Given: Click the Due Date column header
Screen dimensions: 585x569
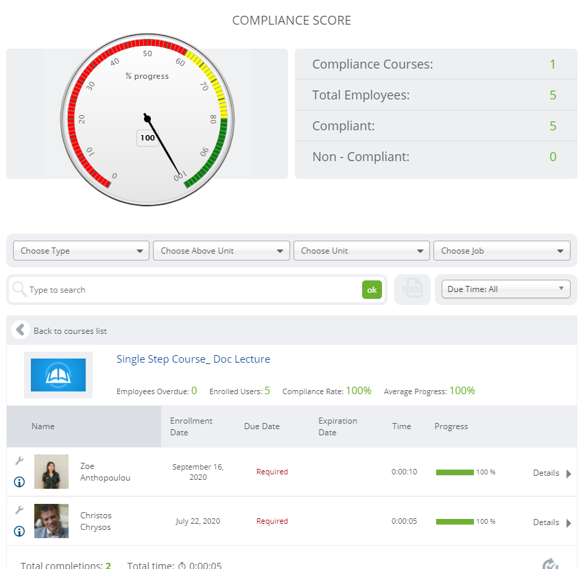Looking at the screenshot, I should click(x=262, y=426).
